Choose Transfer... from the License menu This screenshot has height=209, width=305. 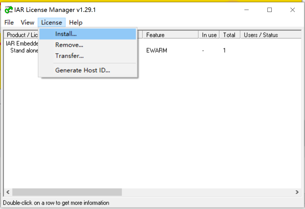tap(88, 56)
